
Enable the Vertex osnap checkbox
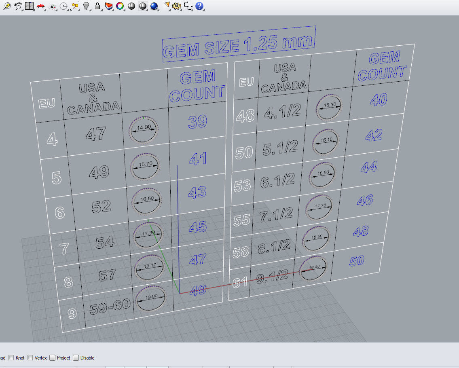point(30,358)
